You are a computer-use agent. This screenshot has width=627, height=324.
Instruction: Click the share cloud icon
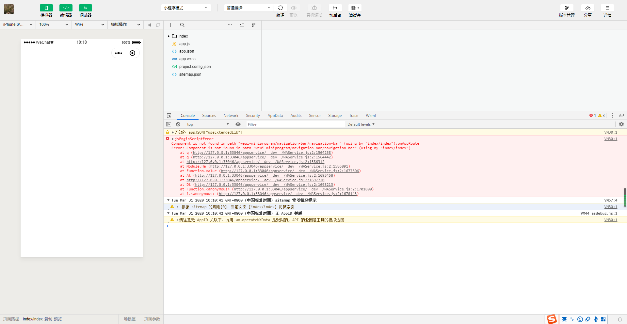(588, 8)
